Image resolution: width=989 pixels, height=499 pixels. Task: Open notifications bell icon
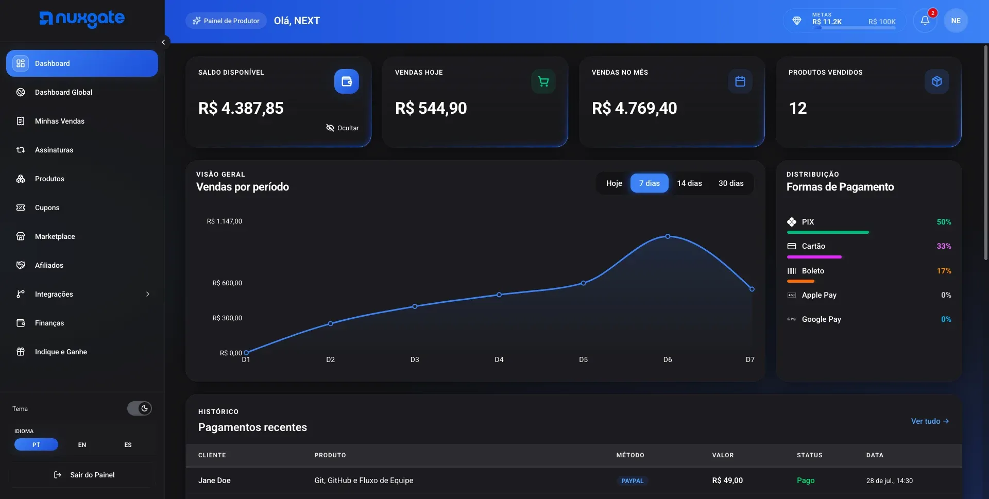[925, 21]
